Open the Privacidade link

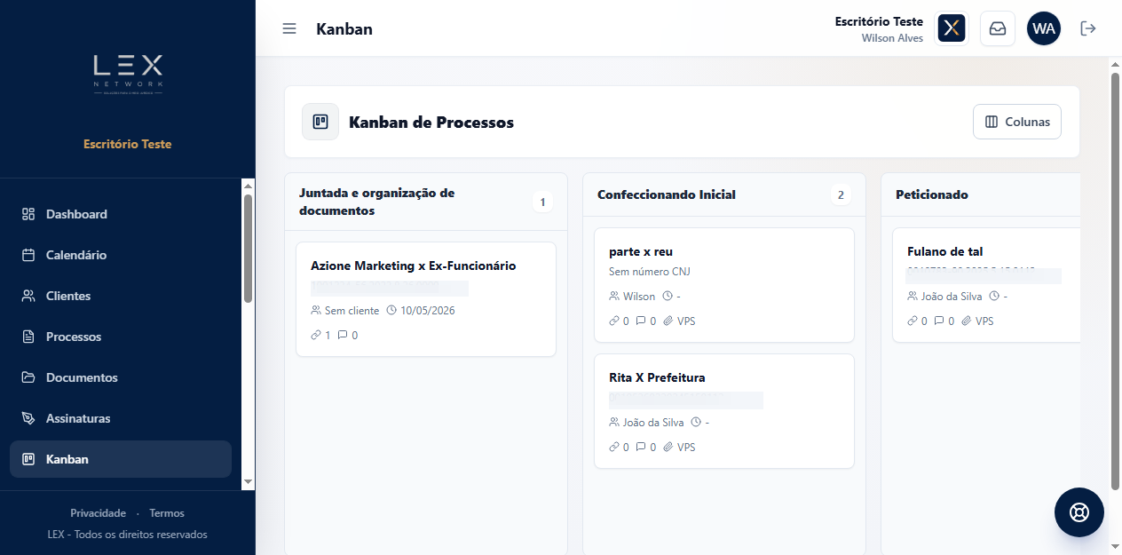coord(98,513)
